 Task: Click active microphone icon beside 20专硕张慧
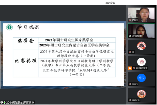(130, 36)
